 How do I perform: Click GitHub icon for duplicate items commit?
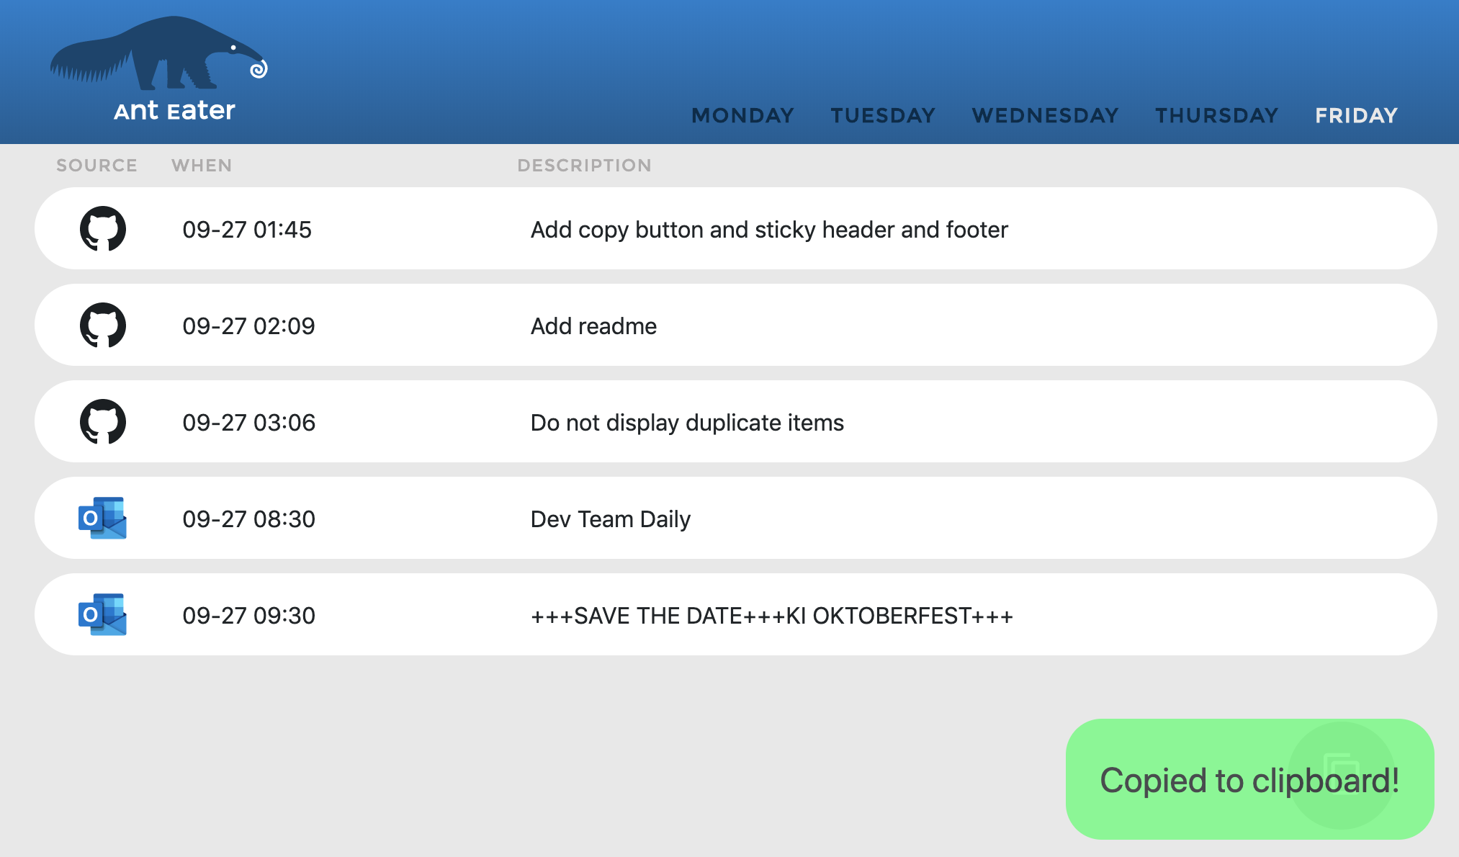(x=103, y=422)
